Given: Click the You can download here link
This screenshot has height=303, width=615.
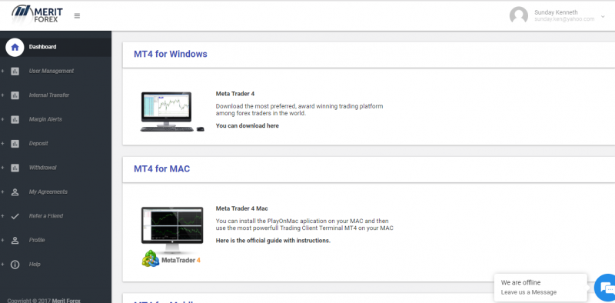Looking at the screenshot, I should pos(247,126).
